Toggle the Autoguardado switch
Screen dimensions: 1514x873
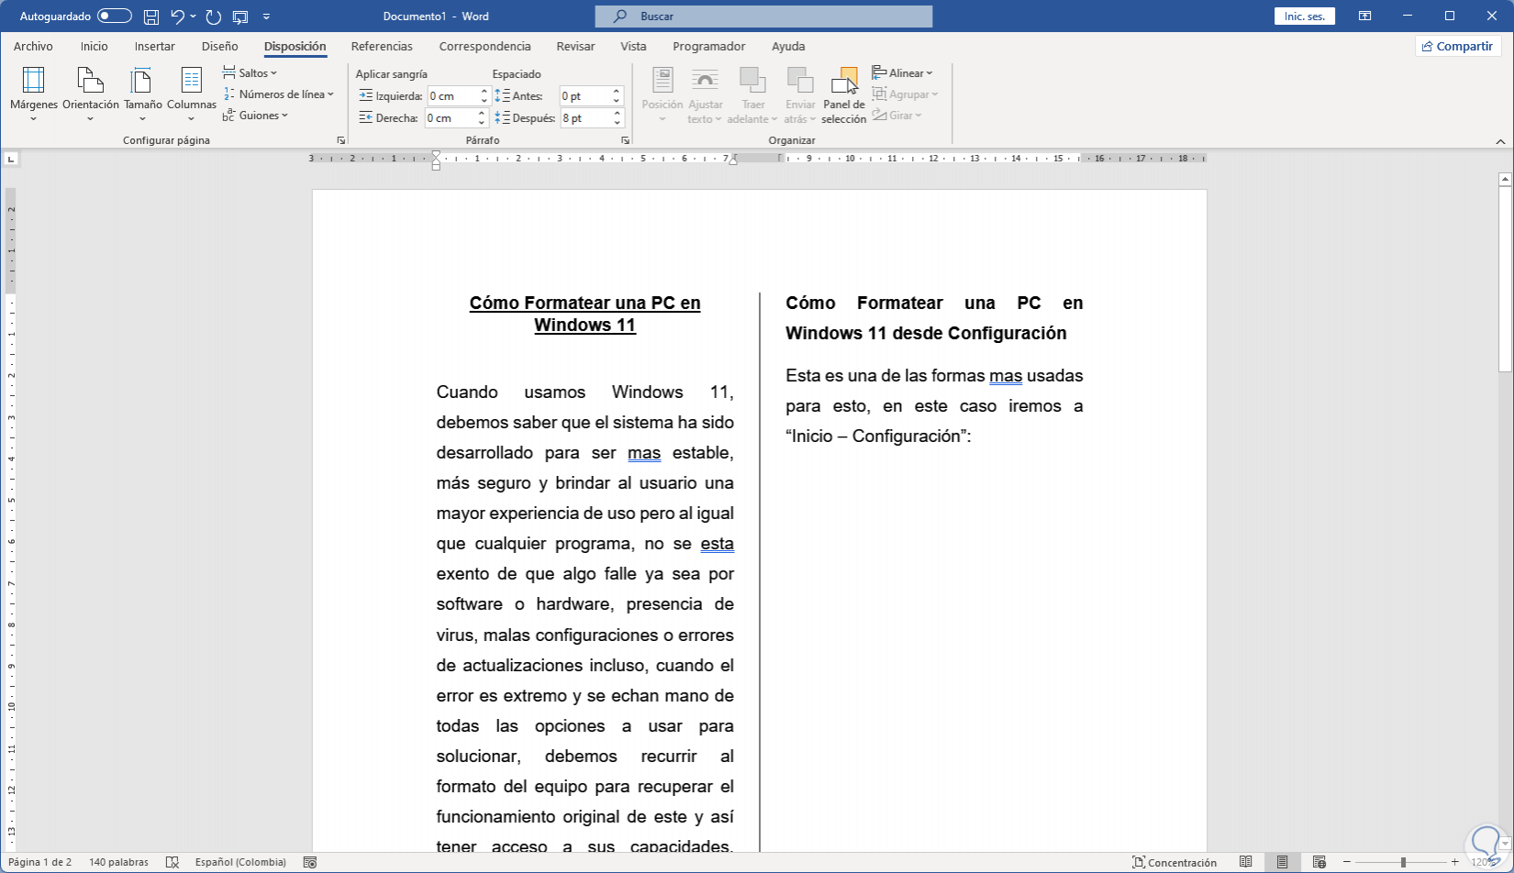(x=115, y=17)
